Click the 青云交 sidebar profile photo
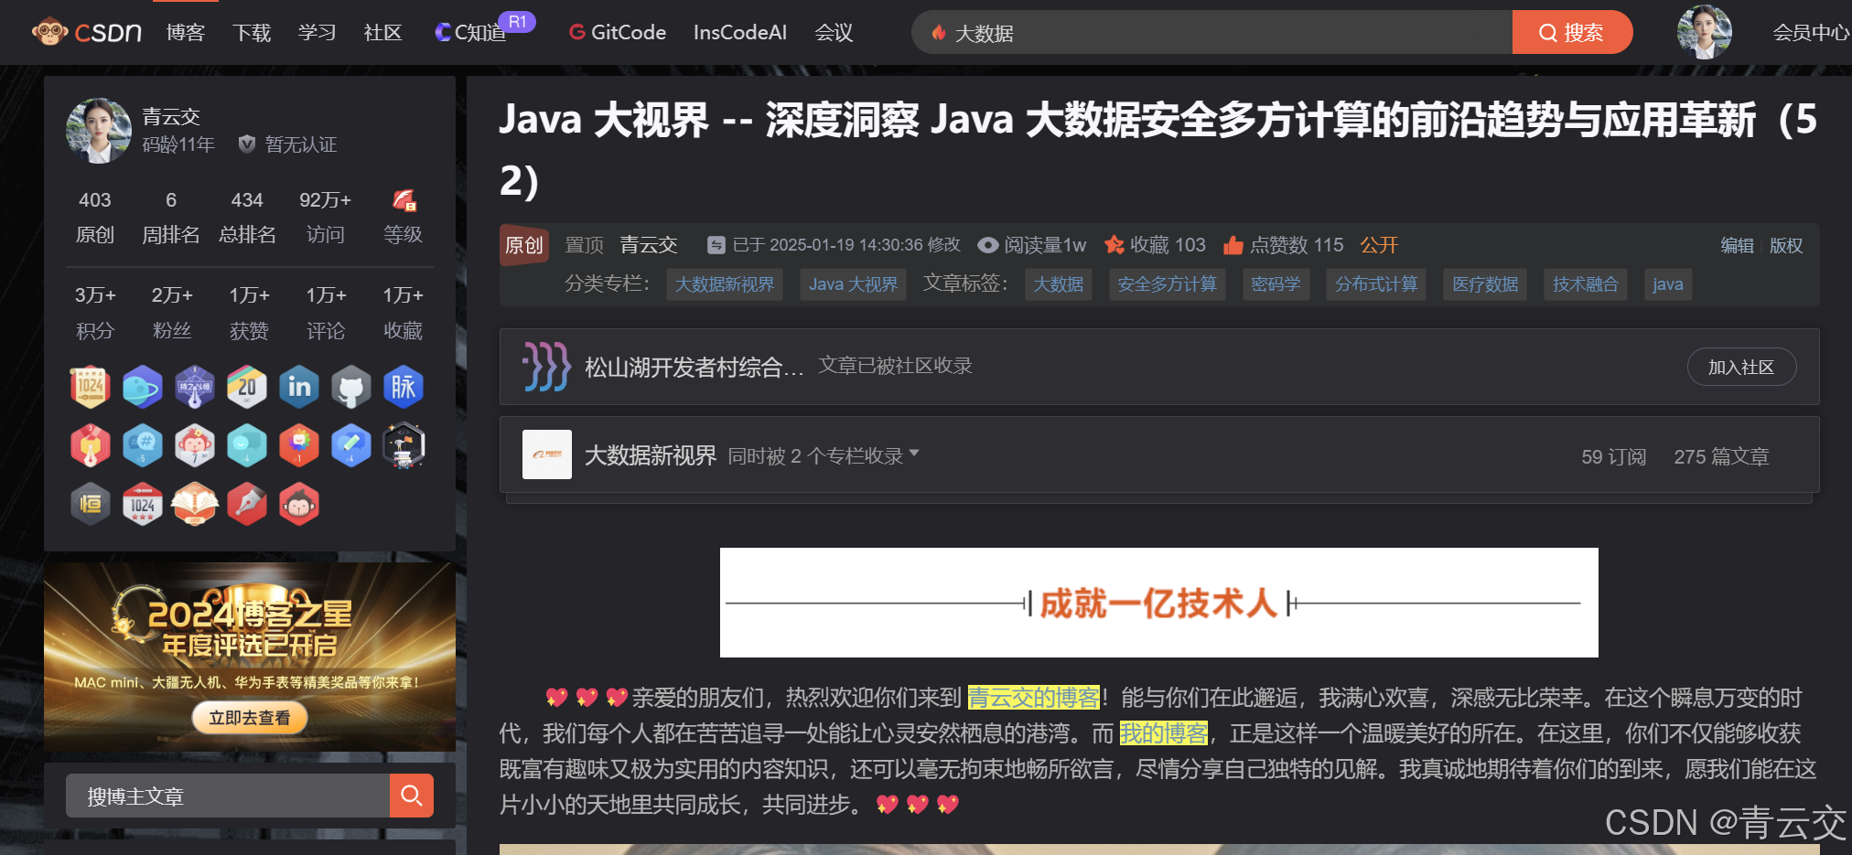The image size is (1852, 855). tap(99, 131)
